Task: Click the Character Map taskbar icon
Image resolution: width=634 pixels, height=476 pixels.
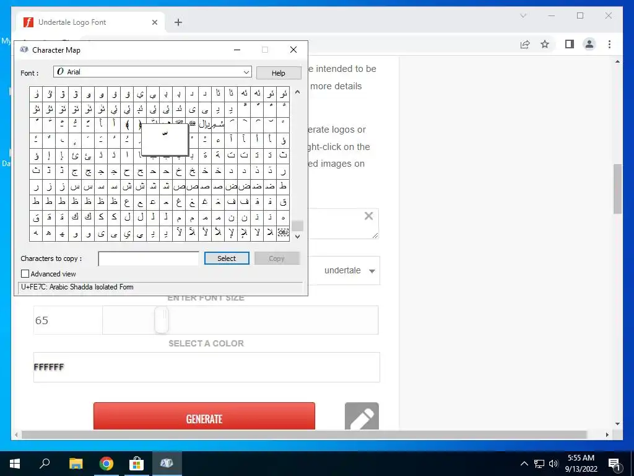Action: [167, 463]
